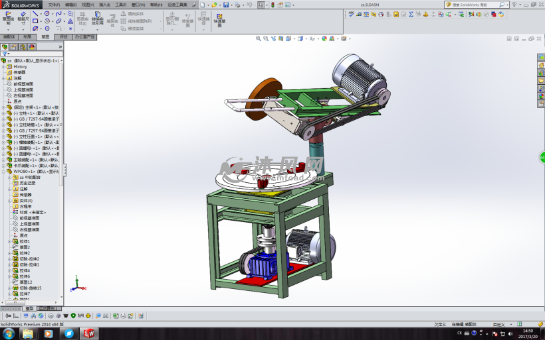
Task: Click the globe icon in bottom toolbar
Action: click(x=41, y=315)
